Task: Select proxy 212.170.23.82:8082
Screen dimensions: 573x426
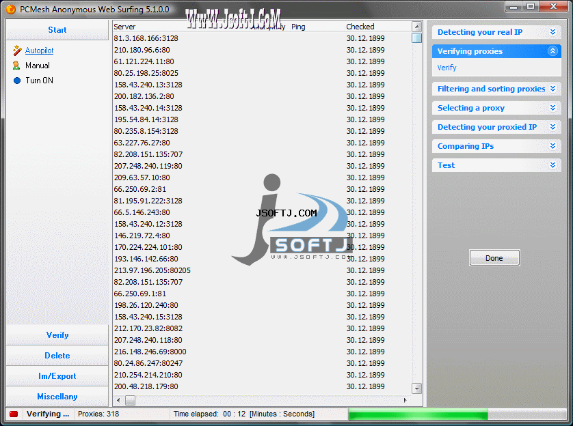Action: [148, 328]
